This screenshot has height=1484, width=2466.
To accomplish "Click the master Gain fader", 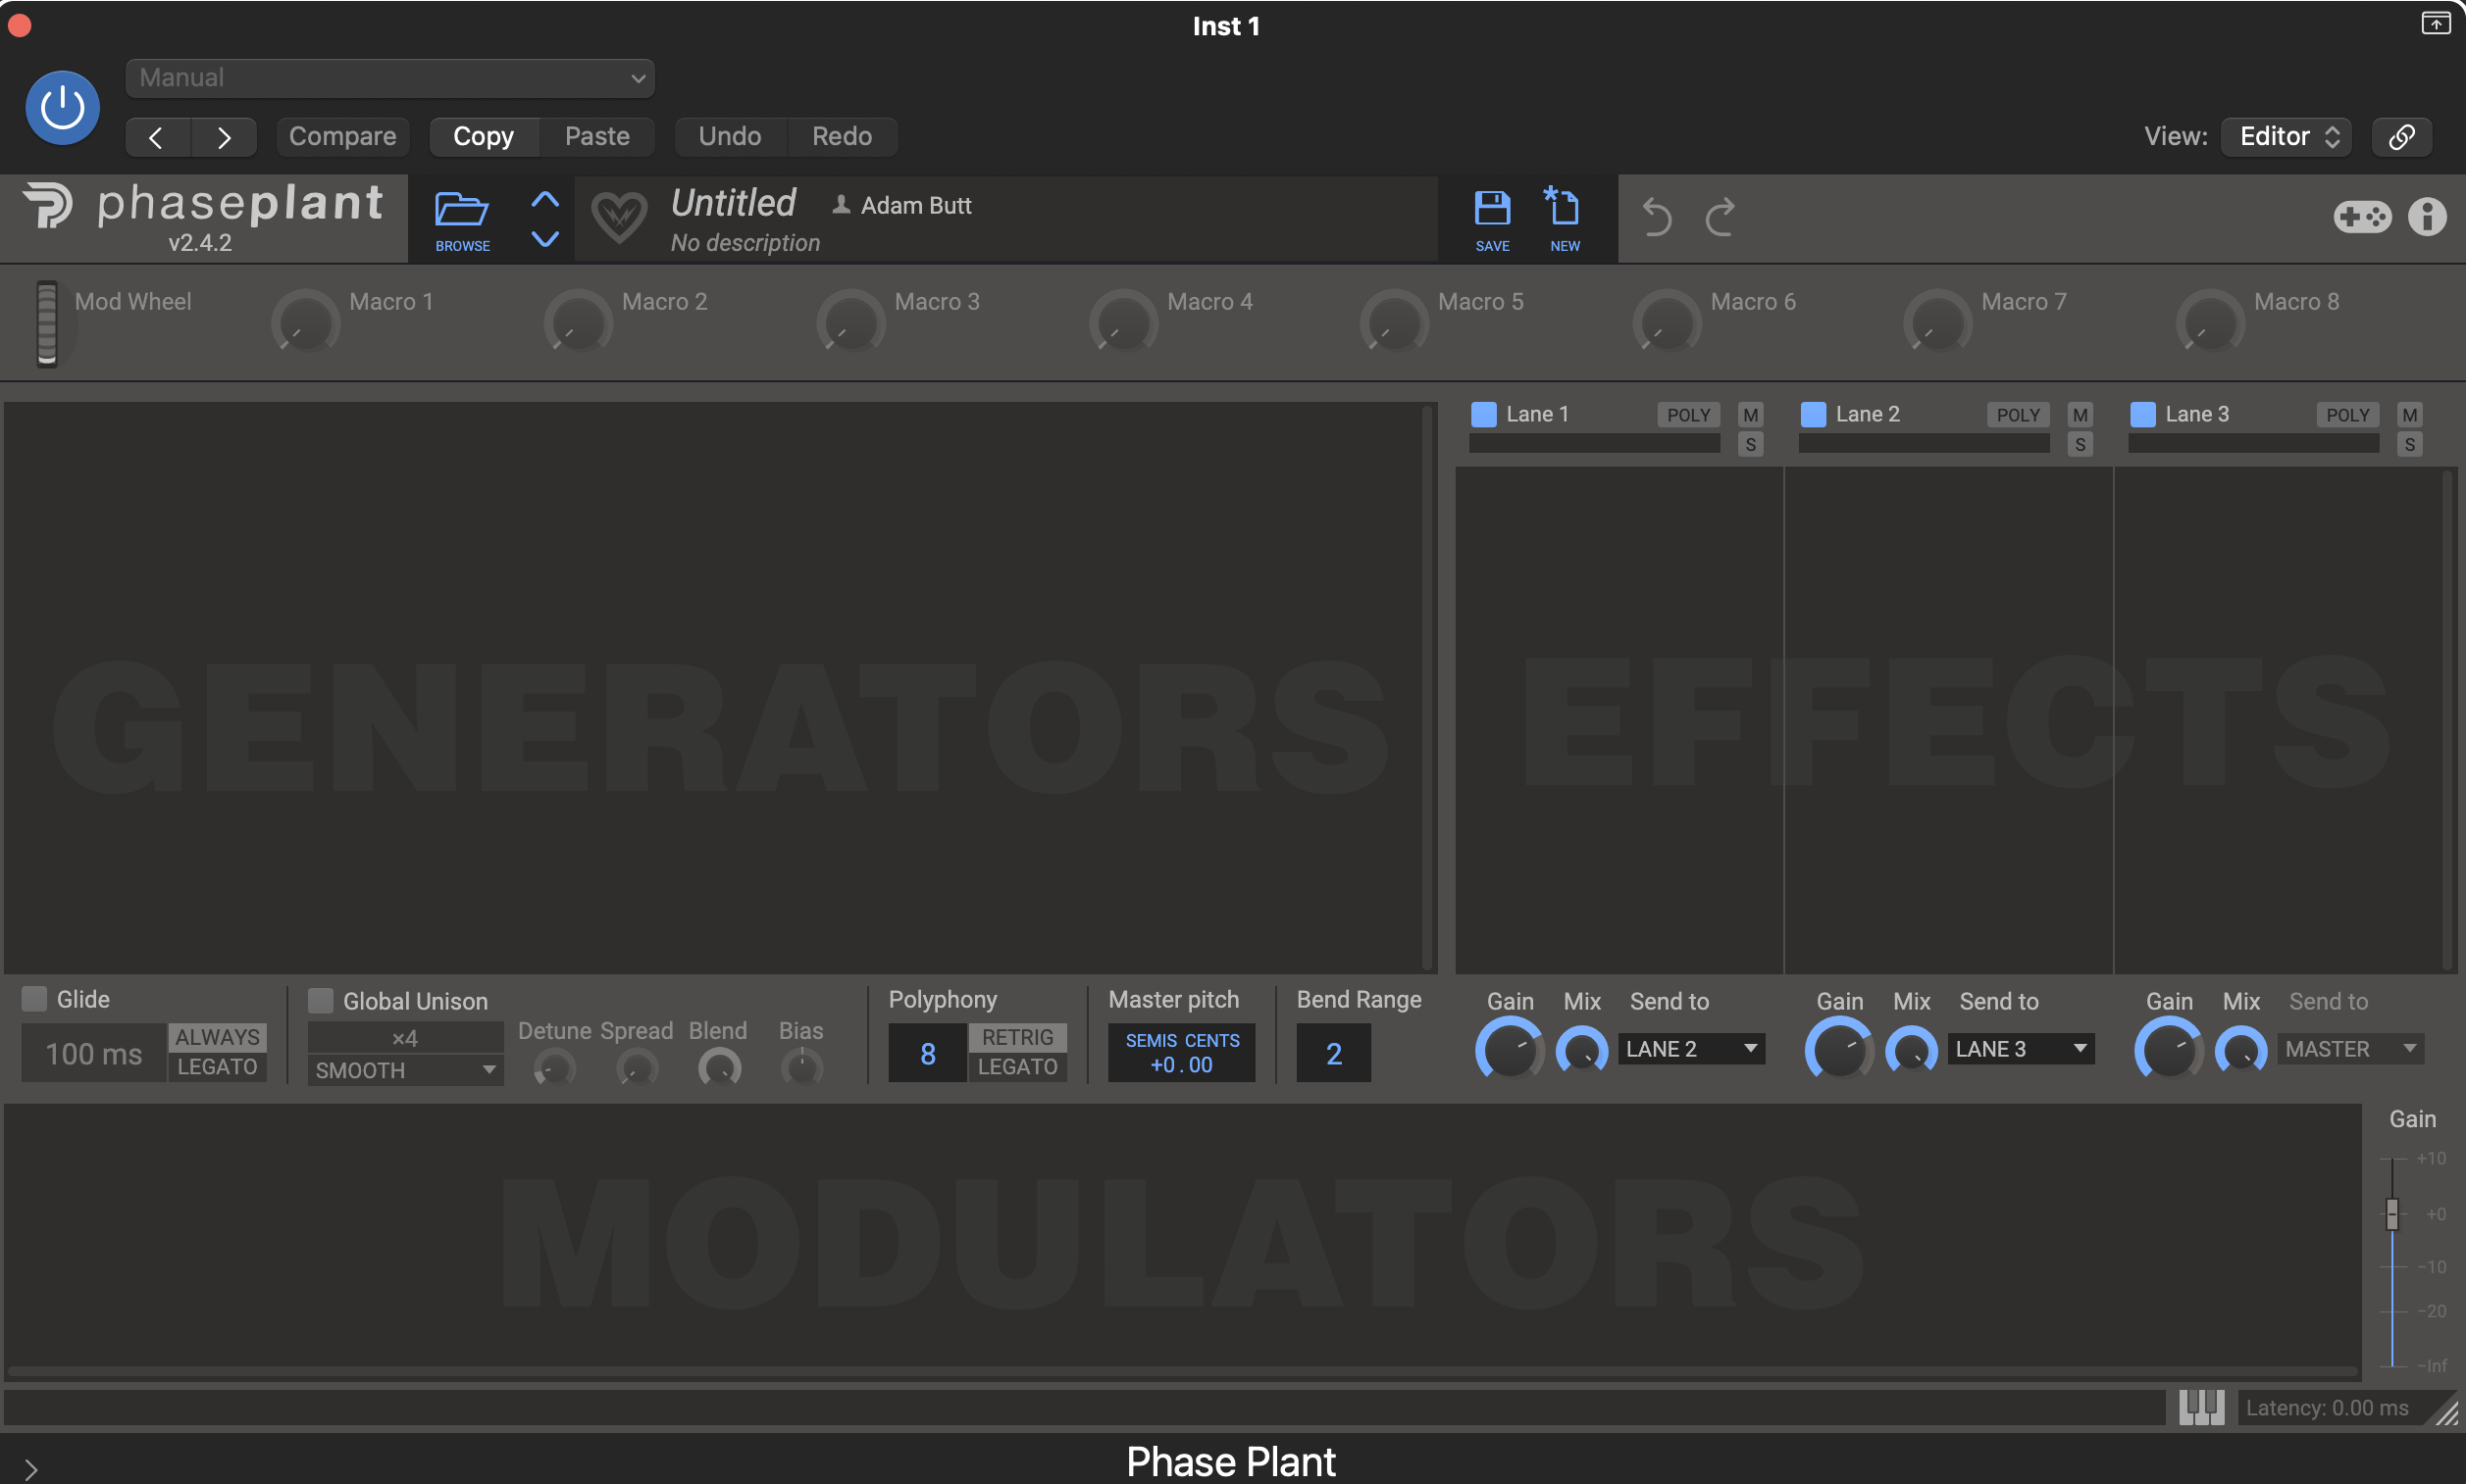I will (2392, 1213).
